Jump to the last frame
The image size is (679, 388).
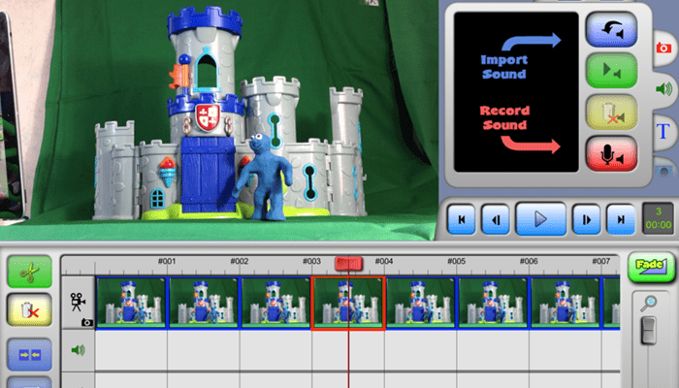[621, 219]
